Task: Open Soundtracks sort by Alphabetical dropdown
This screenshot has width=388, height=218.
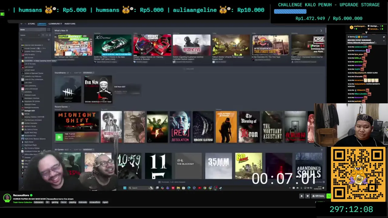Action: (x=88, y=73)
